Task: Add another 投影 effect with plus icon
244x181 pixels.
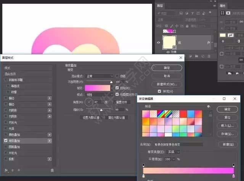Action: pyautogui.click(x=50, y=159)
